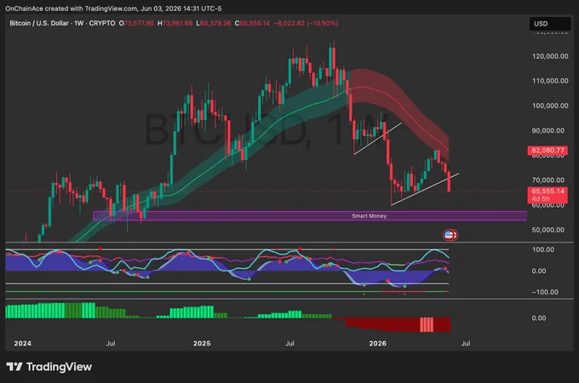This screenshot has width=579, height=383.
Task: Click the 2025 time axis label
Action: (202, 344)
